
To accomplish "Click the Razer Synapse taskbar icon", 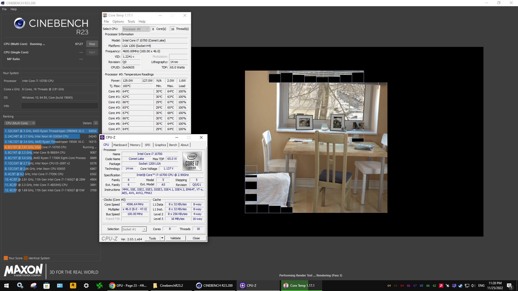I will point(99,286).
